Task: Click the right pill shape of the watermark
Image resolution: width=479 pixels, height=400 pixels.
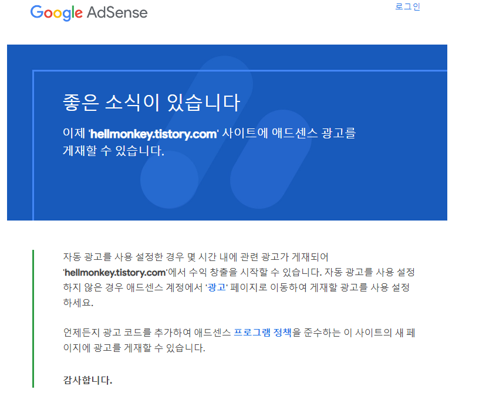Action: pyautogui.click(x=271, y=160)
